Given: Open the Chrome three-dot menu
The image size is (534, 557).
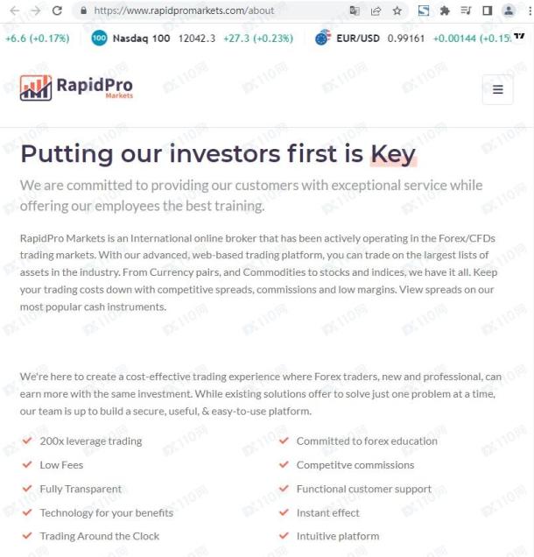Looking at the screenshot, I should click(x=530, y=11).
